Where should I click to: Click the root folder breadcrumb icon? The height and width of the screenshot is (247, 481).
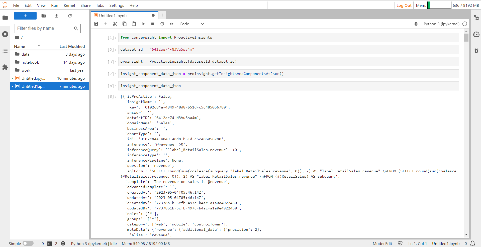[17, 38]
